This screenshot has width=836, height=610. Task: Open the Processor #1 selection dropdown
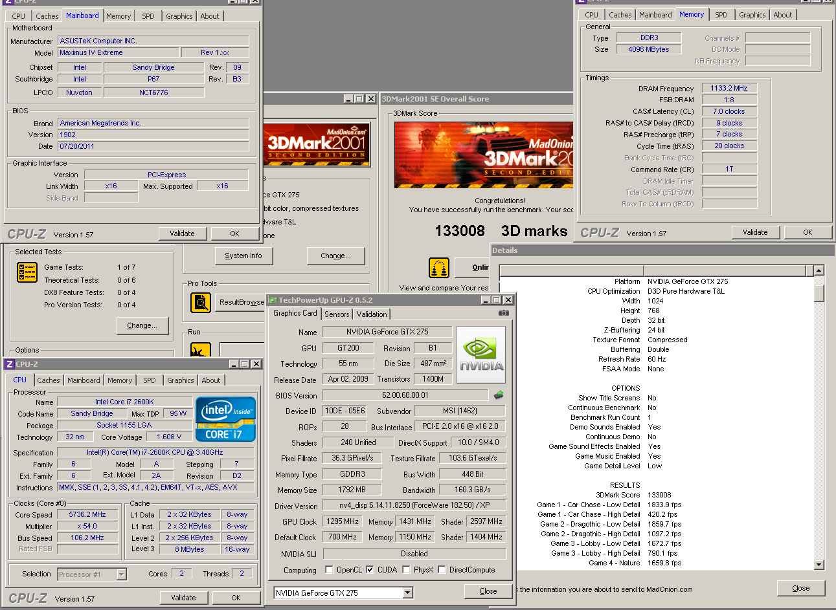pyautogui.click(x=121, y=574)
